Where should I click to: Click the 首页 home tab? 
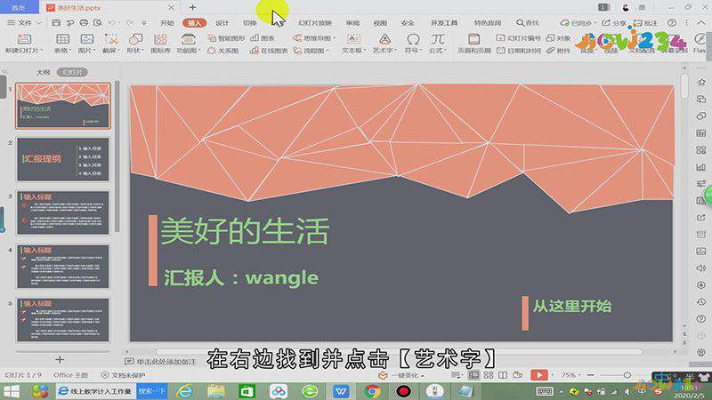click(x=19, y=8)
